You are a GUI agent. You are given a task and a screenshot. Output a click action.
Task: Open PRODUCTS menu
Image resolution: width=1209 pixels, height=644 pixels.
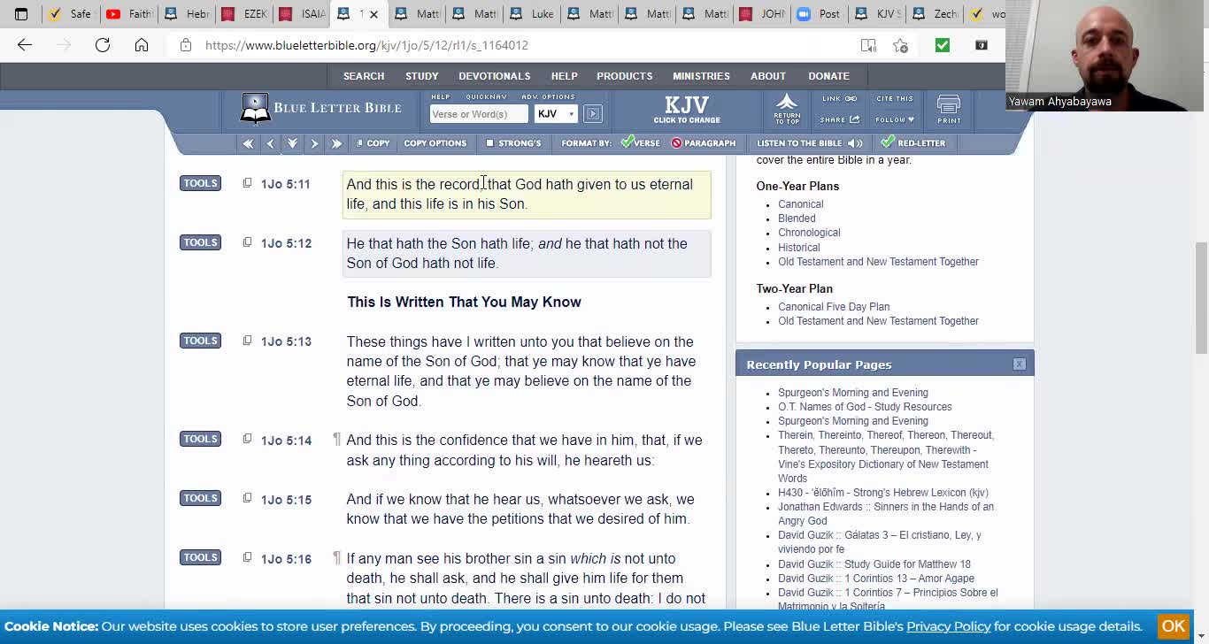coord(625,76)
